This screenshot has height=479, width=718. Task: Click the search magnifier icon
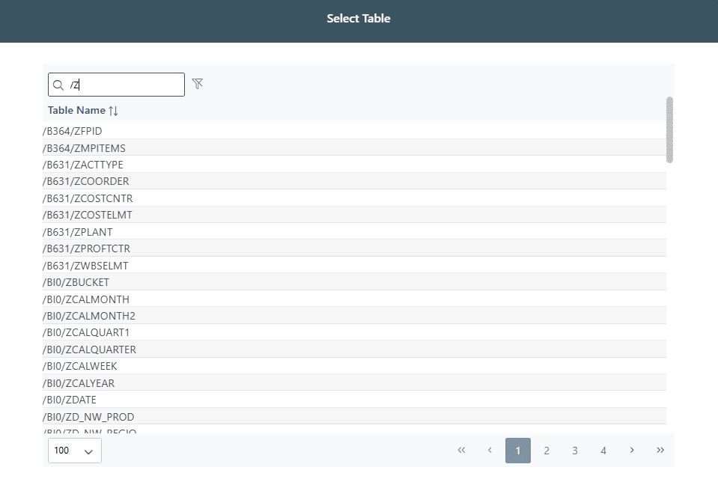click(58, 85)
